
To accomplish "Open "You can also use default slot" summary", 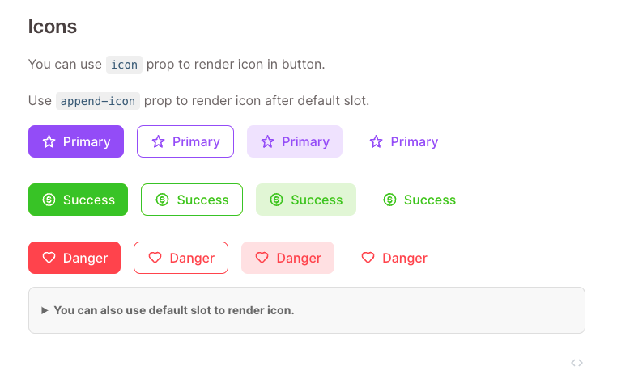I will [x=174, y=310].
